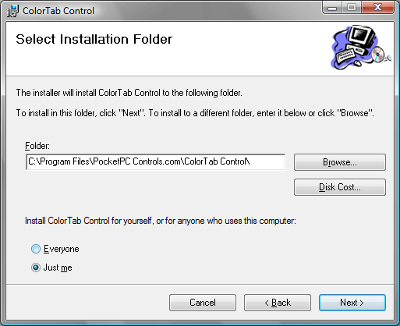Viewport: 400px width, 326px height.
Task: Click the keyboard in the header graphic
Action: (345, 55)
